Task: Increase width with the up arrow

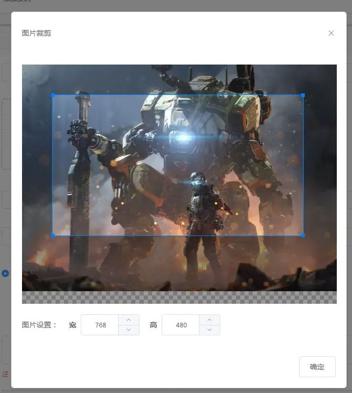Action: (129, 320)
